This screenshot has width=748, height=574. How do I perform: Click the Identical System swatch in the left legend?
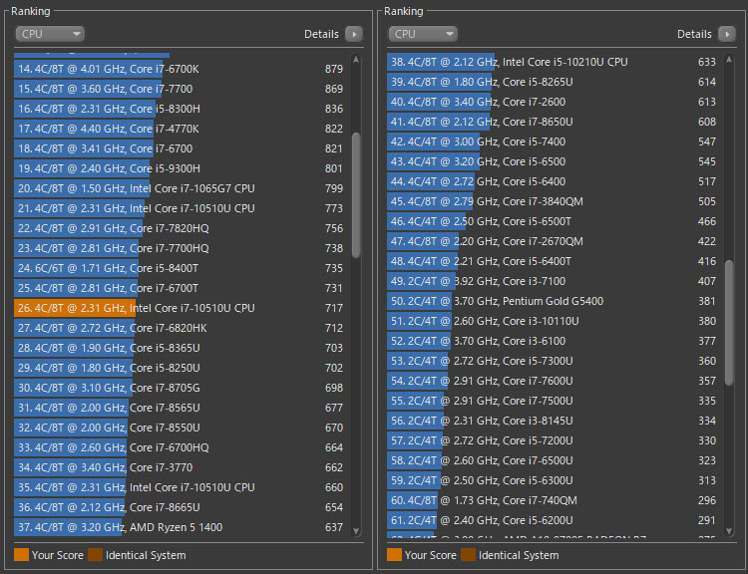pyautogui.click(x=95, y=555)
